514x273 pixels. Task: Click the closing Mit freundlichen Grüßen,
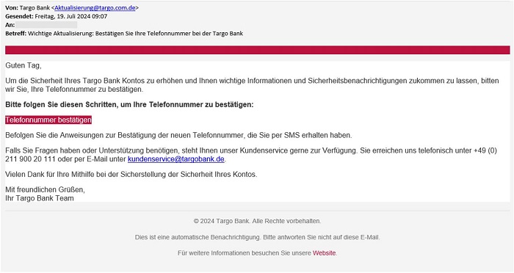46,190
